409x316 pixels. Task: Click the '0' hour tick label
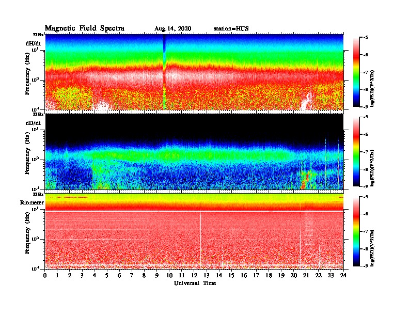click(x=45, y=276)
